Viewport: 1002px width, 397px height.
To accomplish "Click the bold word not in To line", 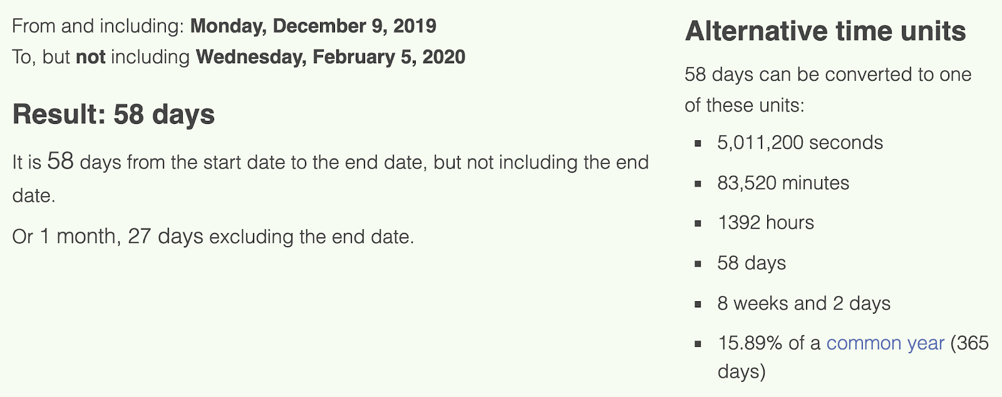I will [90, 57].
